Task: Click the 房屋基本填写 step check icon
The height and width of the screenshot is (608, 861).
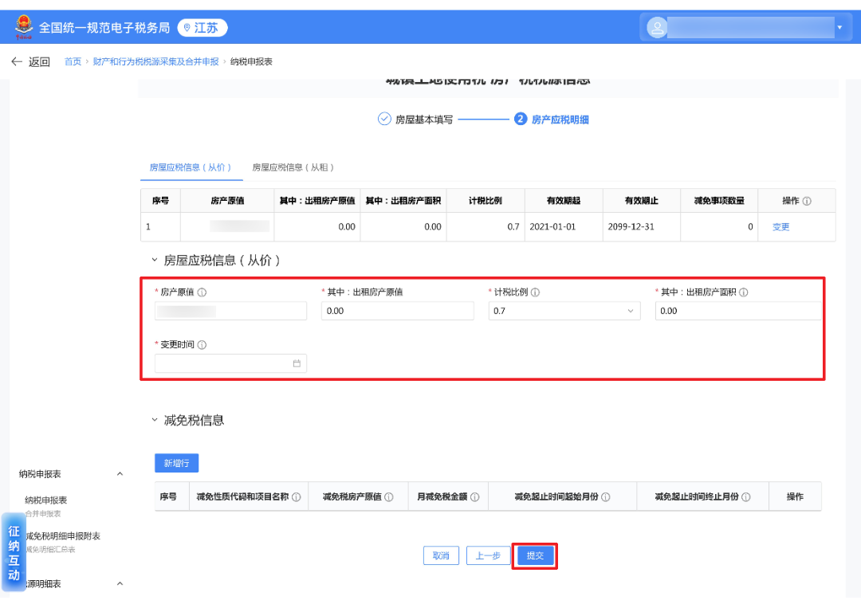Action: 384,119
